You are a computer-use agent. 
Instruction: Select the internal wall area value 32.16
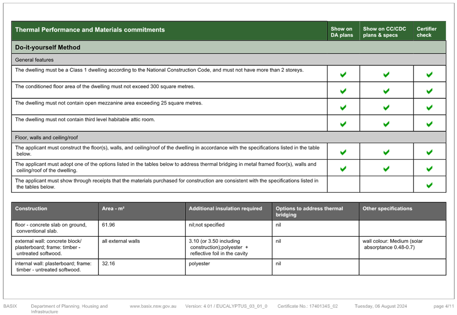(x=109, y=263)
